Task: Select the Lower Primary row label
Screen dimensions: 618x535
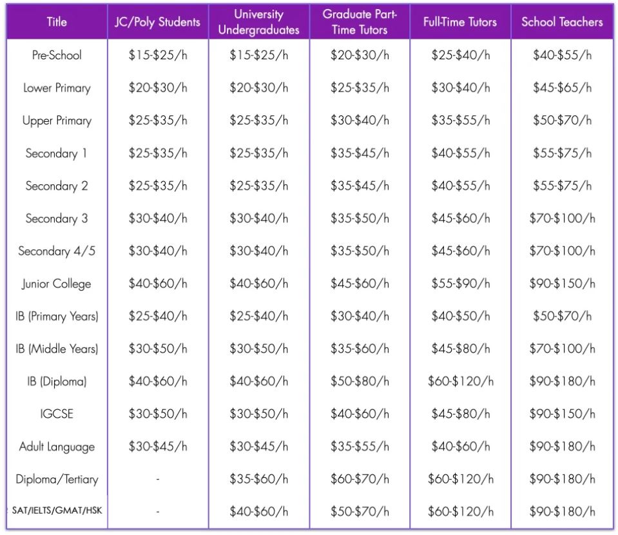Action: tap(57, 88)
